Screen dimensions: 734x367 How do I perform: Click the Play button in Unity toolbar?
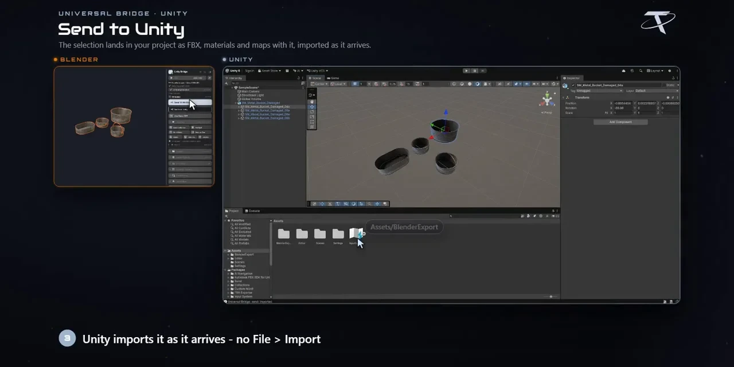pyautogui.click(x=466, y=71)
